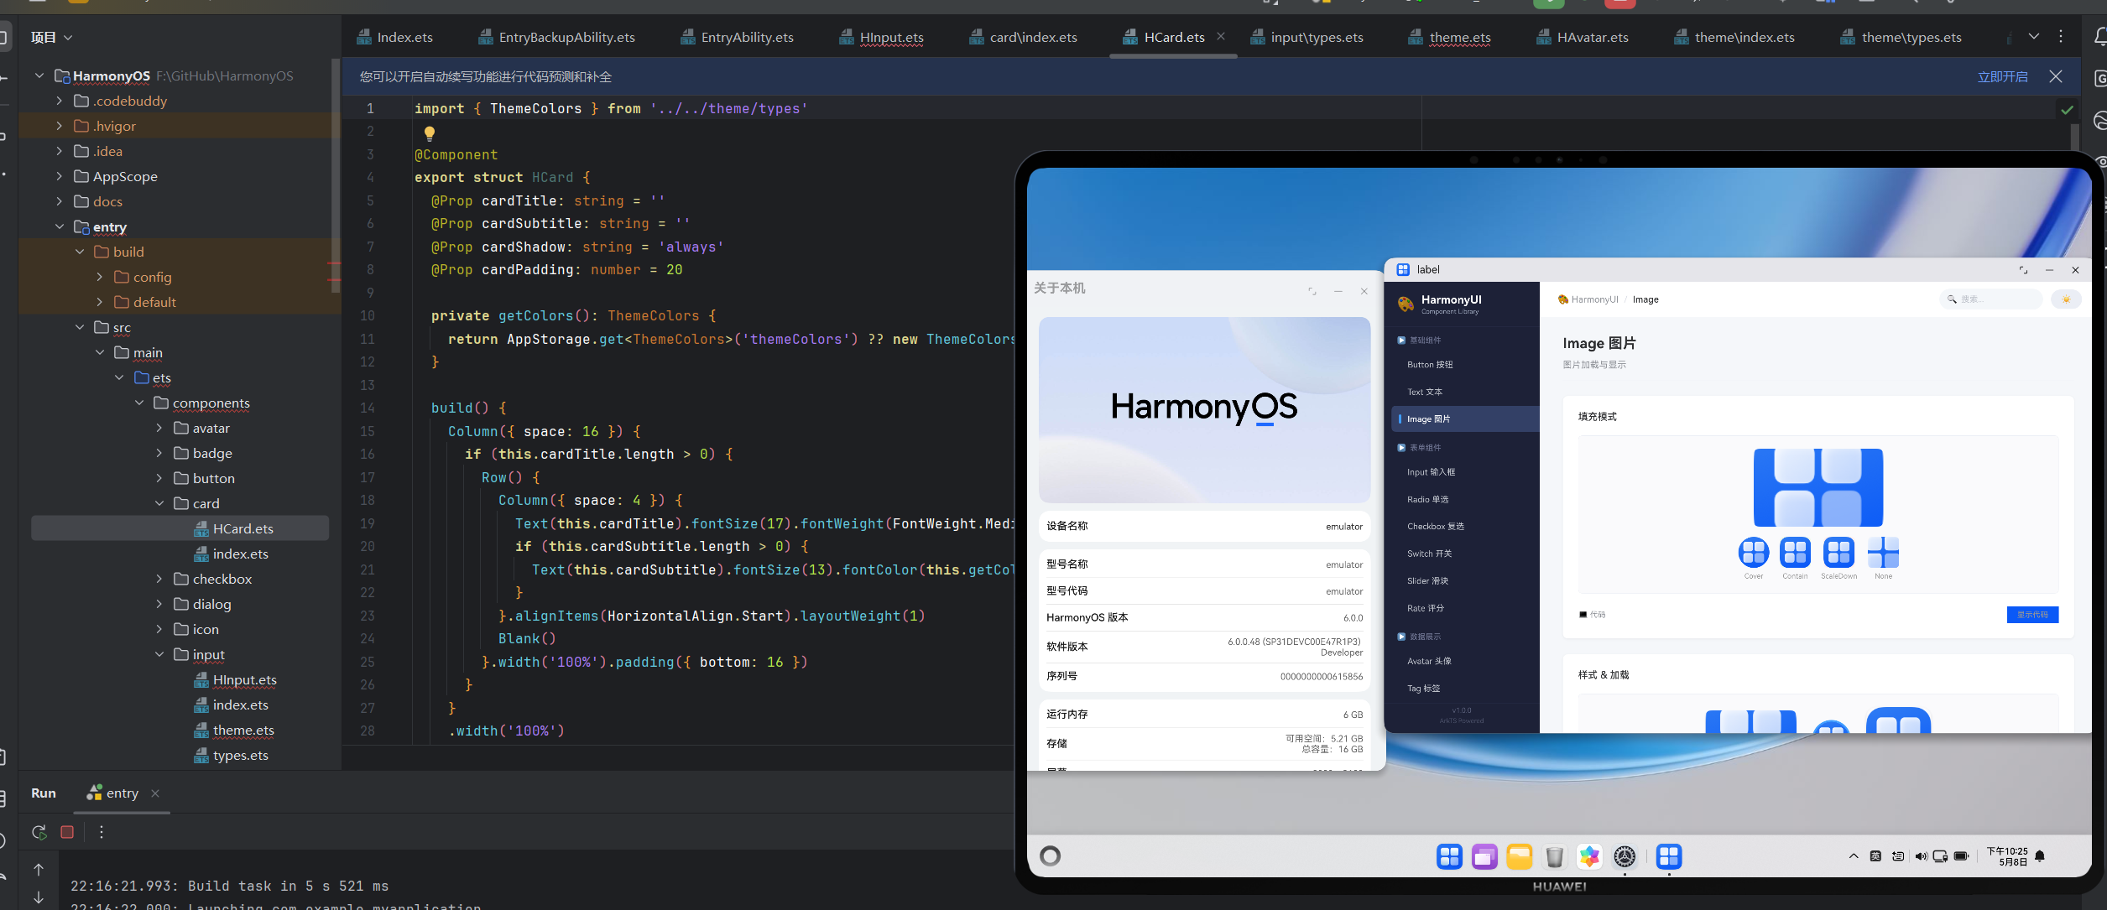Toggle the theme sun button in HarmonyUI
This screenshot has height=910, width=2107.
(x=2066, y=299)
